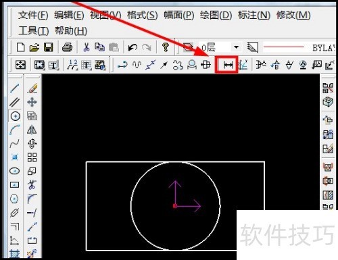Click the chamfer annotation A icon

[x=261, y=65]
